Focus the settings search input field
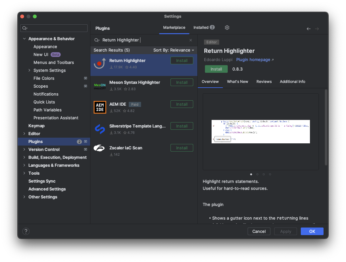 [54, 28]
